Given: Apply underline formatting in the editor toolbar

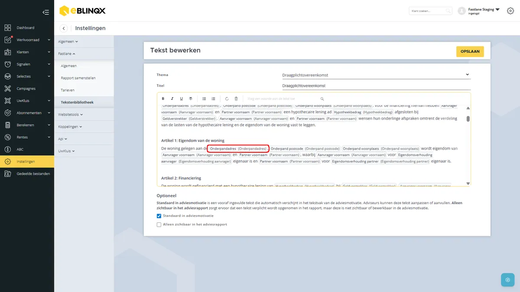Looking at the screenshot, I should pyautogui.click(x=181, y=99).
